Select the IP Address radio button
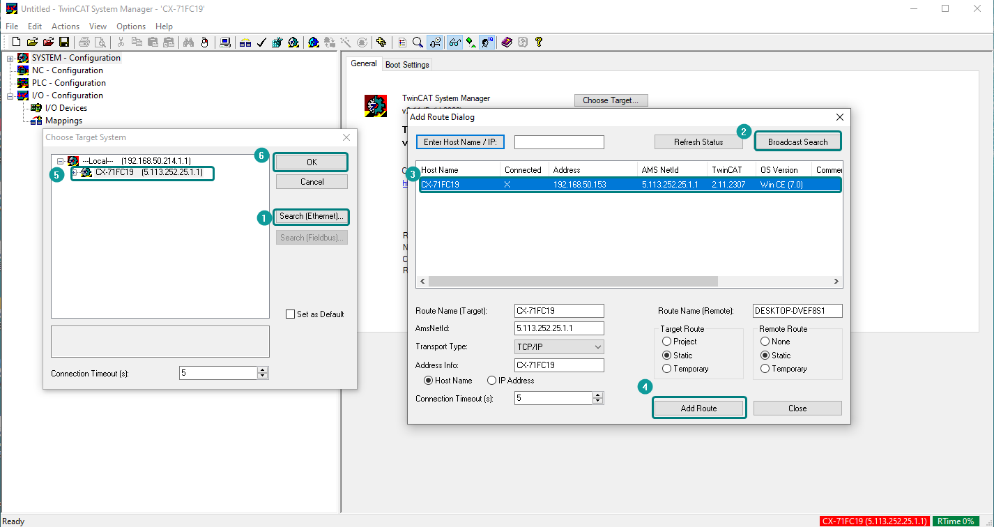This screenshot has height=527, width=994. click(492, 381)
